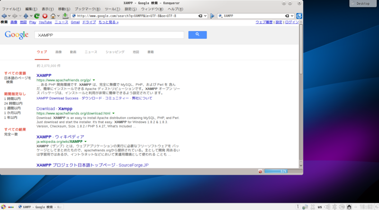The height and width of the screenshot is (210, 379).
Task: Click the KDE logo throbber icon
Action: pos(299,16)
